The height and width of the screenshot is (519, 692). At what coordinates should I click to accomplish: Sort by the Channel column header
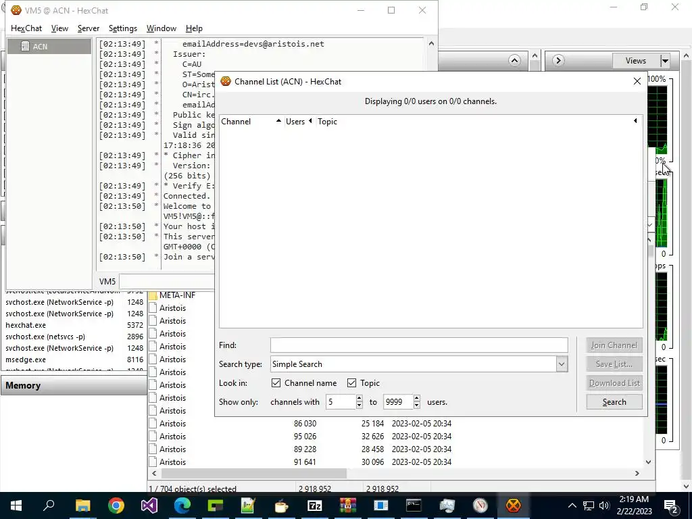pyautogui.click(x=251, y=122)
